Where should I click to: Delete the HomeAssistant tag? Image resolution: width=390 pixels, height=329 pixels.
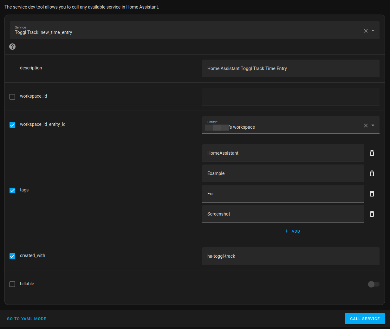(x=372, y=153)
